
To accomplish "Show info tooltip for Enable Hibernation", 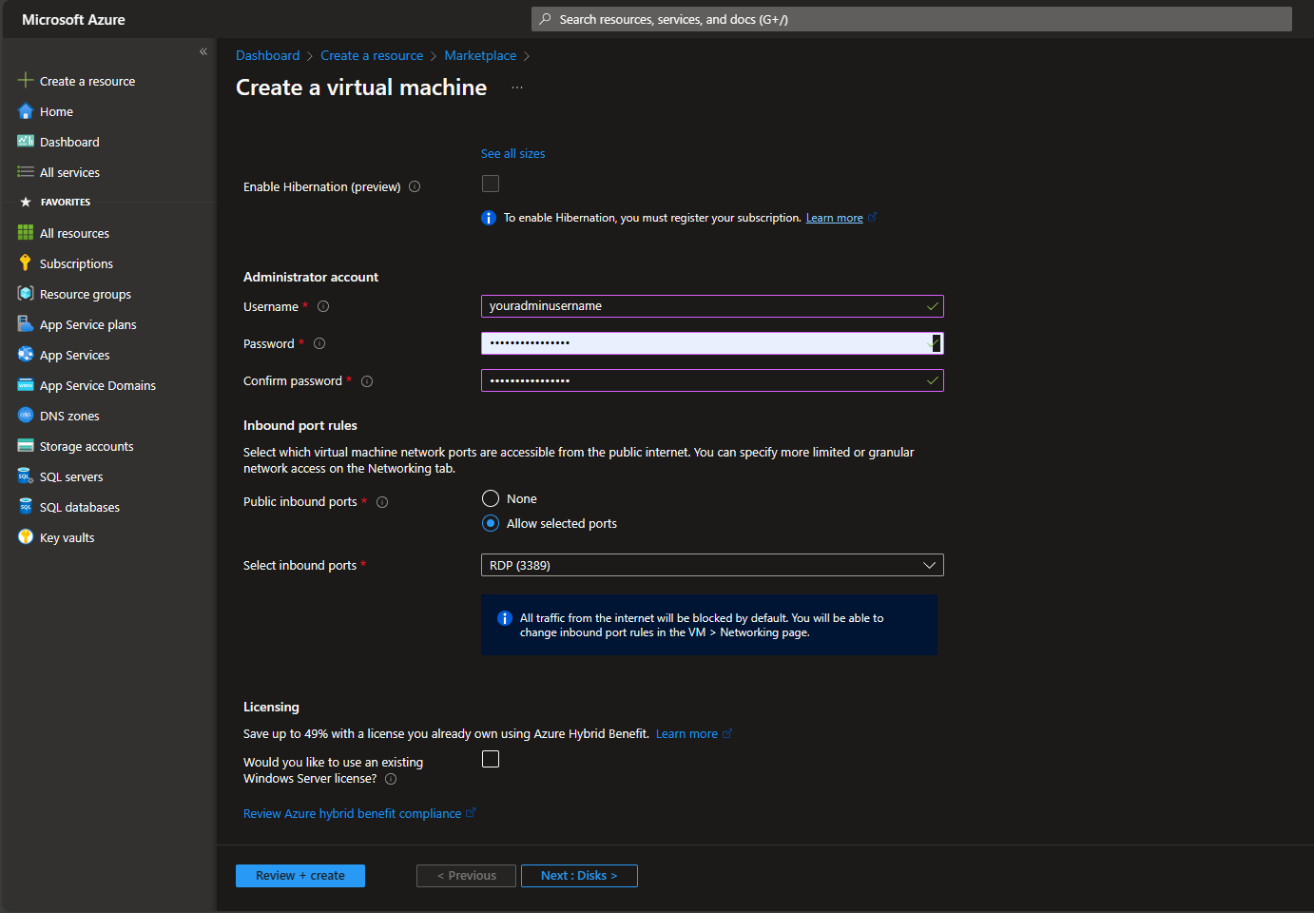I will pyautogui.click(x=415, y=186).
